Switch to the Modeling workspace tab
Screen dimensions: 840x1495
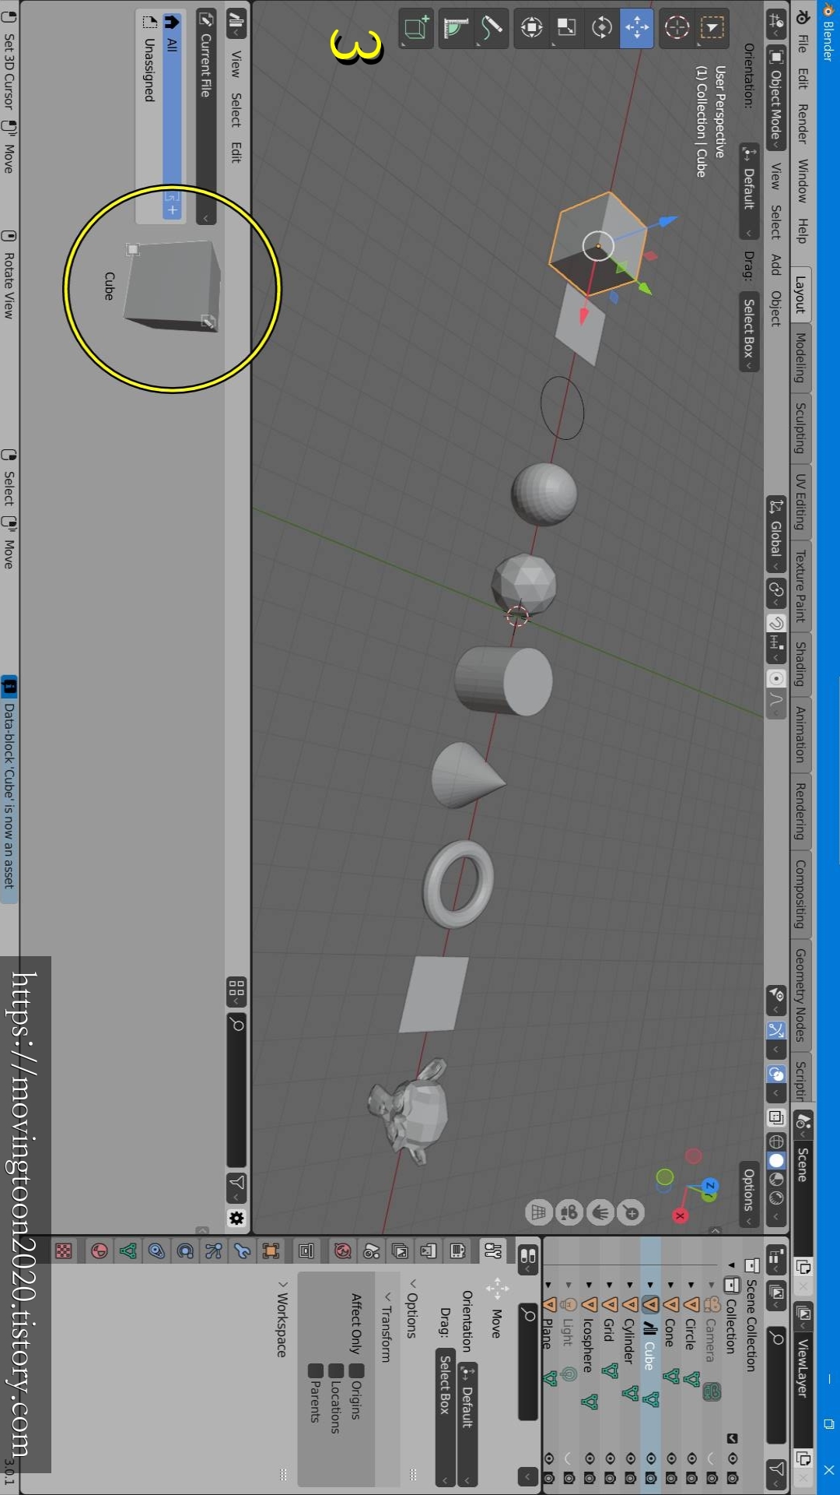(801, 357)
